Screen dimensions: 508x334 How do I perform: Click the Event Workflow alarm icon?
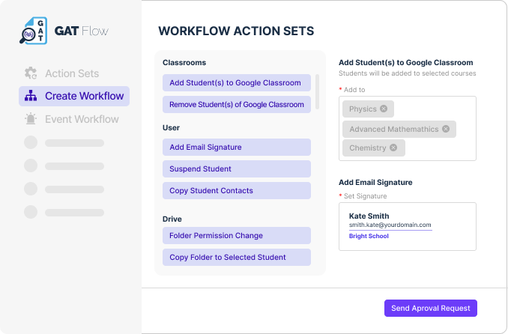pos(31,119)
